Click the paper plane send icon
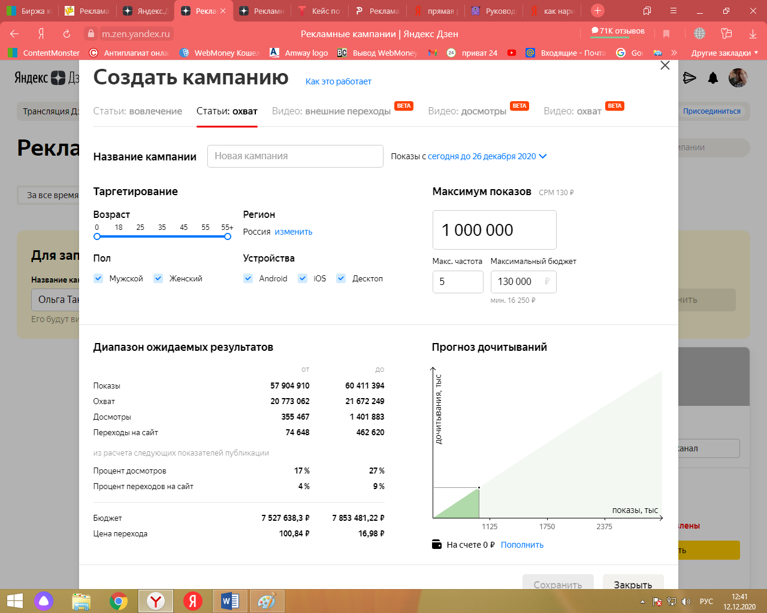This screenshot has width=767, height=613. tap(690, 78)
